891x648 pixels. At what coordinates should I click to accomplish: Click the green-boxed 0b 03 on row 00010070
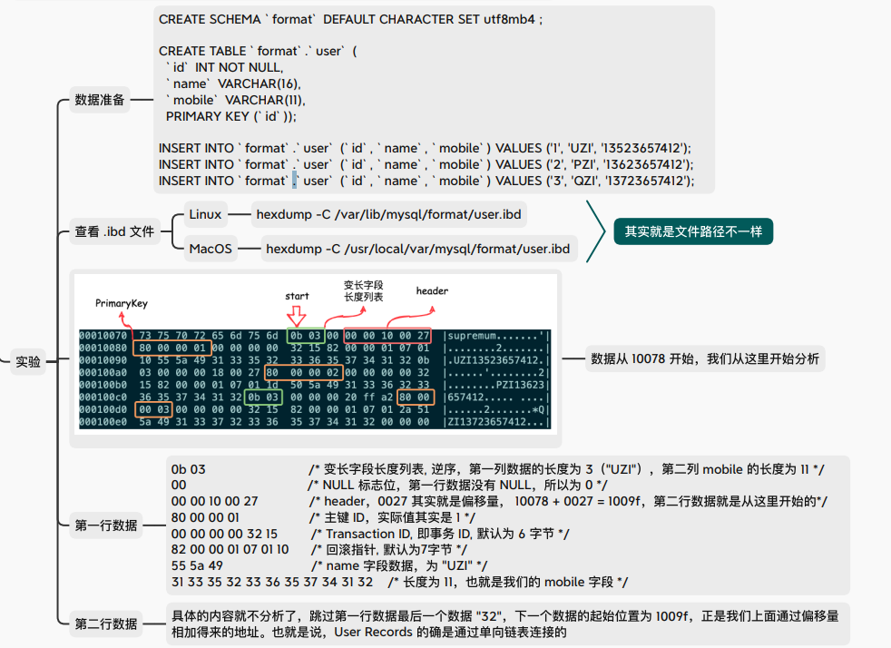304,336
